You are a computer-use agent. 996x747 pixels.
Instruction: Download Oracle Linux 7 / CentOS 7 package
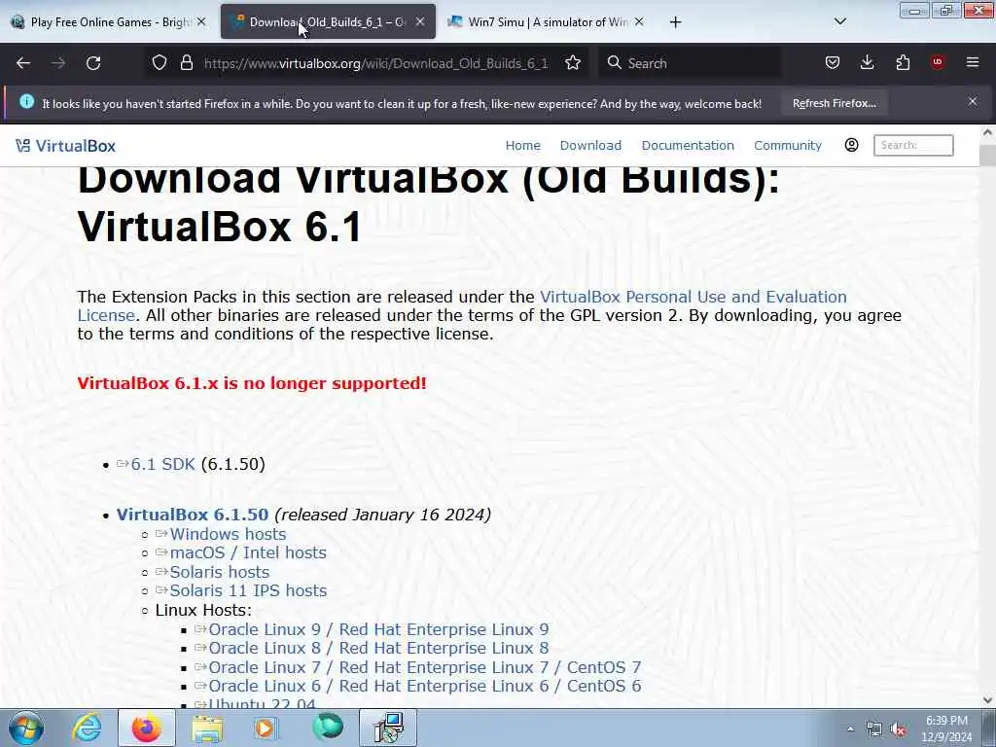point(424,667)
